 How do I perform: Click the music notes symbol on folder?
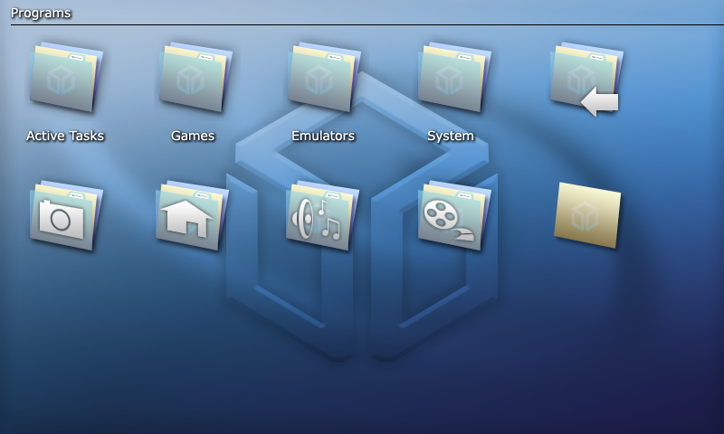coord(329,222)
